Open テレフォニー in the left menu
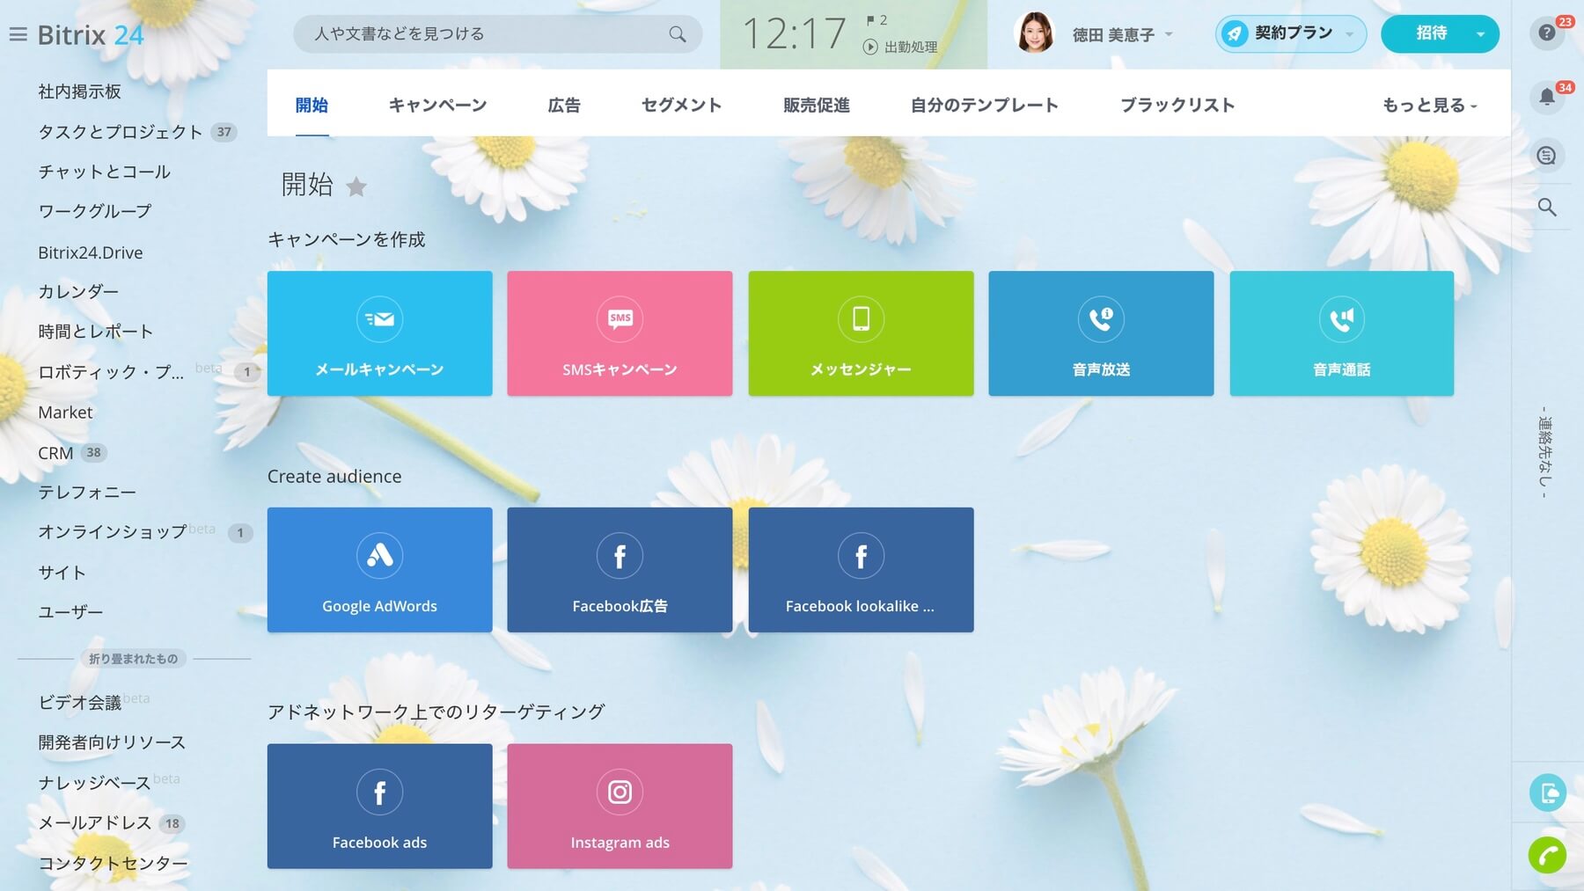This screenshot has height=891, width=1584. (86, 493)
